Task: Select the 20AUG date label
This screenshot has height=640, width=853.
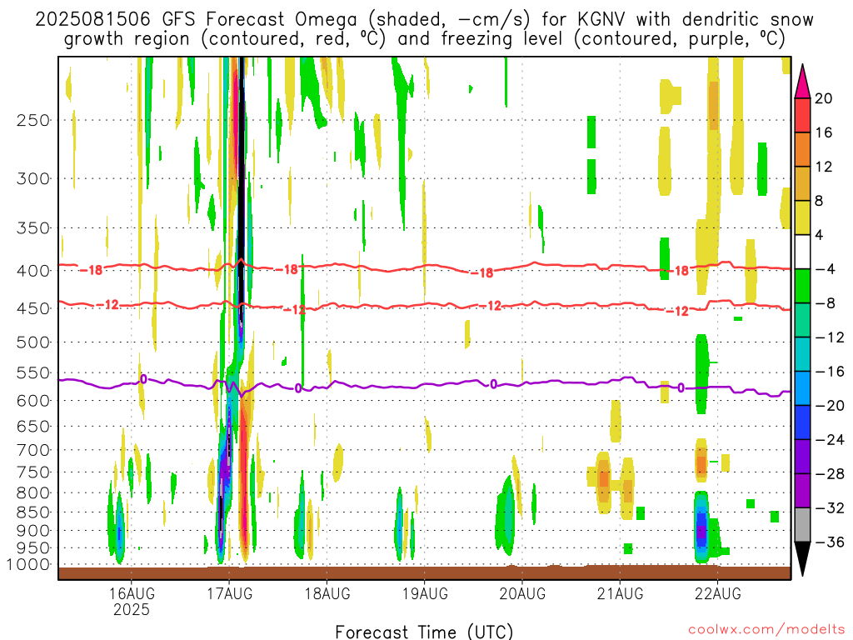Action: (x=522, y=593)
